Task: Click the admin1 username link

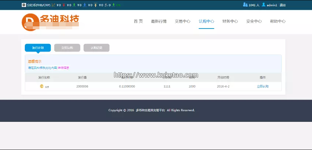Action: click(272, 5)
